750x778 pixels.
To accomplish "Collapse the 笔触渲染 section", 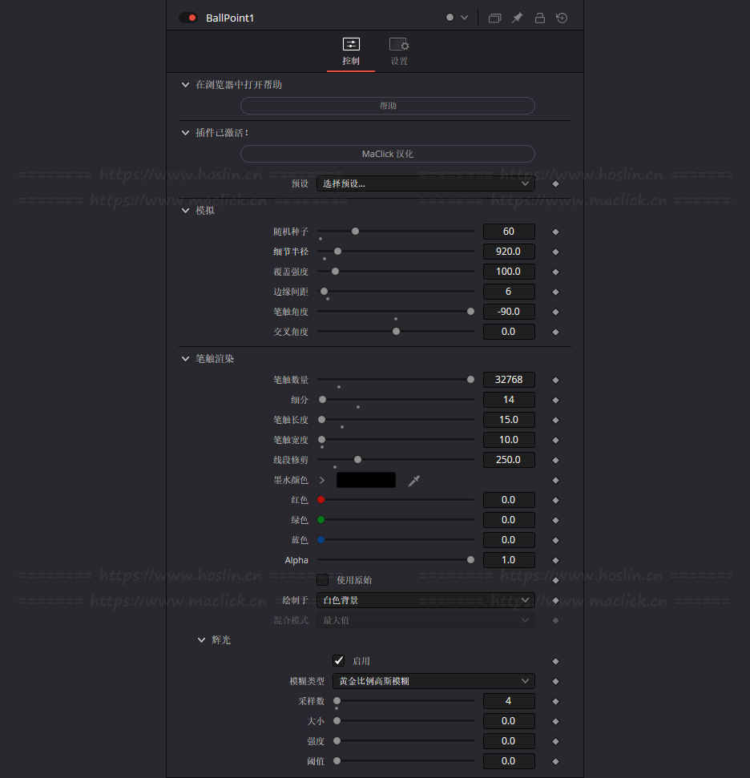I will 186,359.
